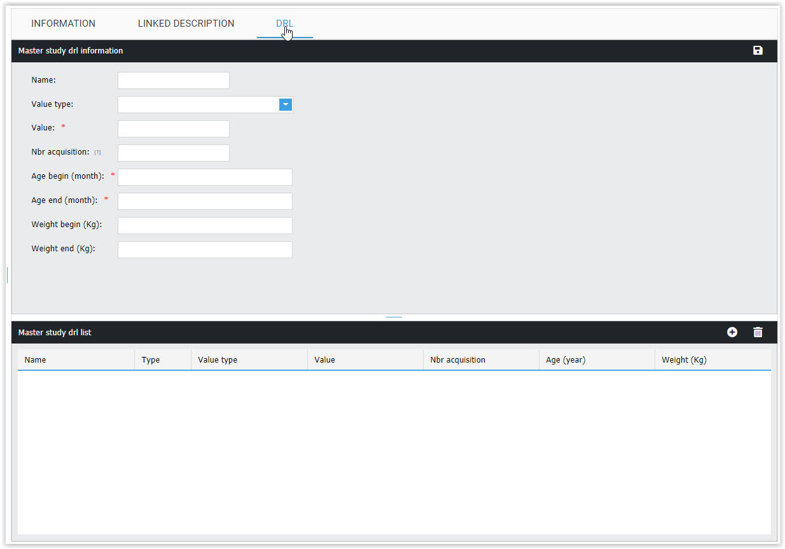Click the Weight (Kg) column header
Image resolution: width=785 pixels, height=549 pixels.
pyautogui.click(x=684, y=360)
